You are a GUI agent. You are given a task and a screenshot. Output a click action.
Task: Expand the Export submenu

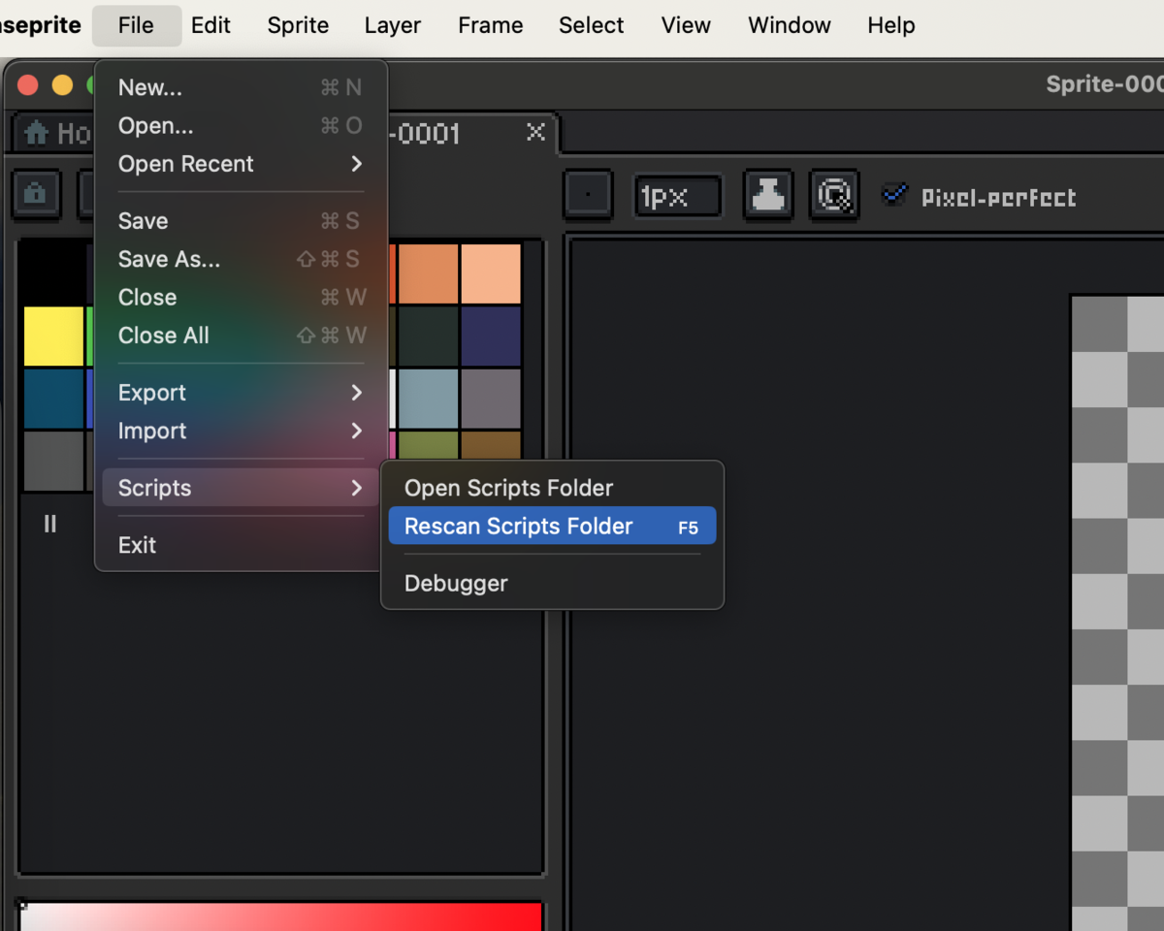241,393
